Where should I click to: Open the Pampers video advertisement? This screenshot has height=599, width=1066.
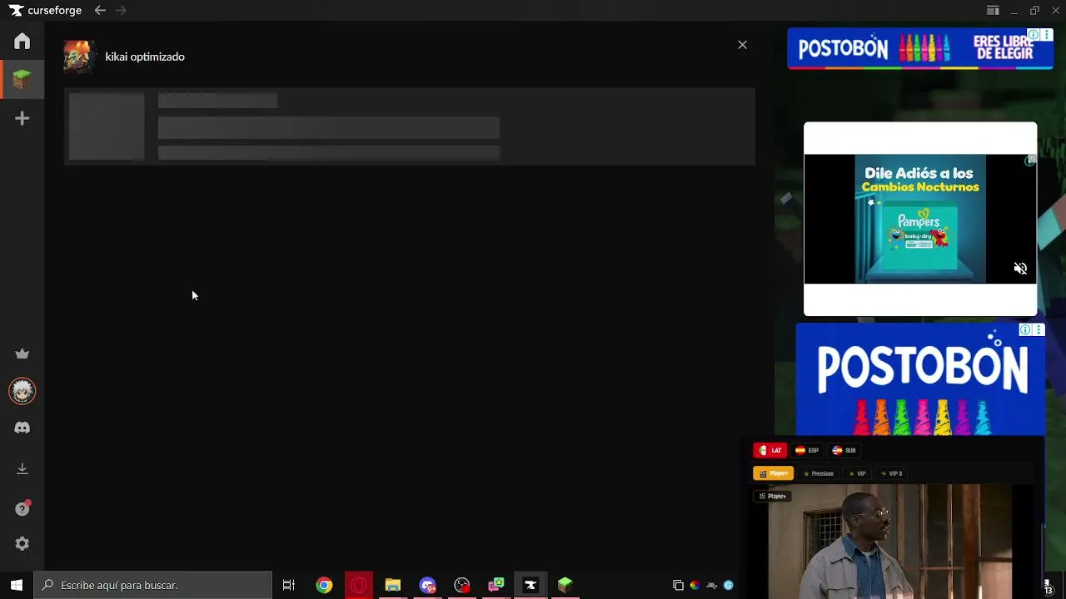click(x=920, y=219)
